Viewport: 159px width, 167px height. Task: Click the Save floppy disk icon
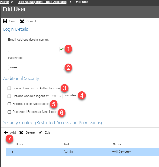5,21
